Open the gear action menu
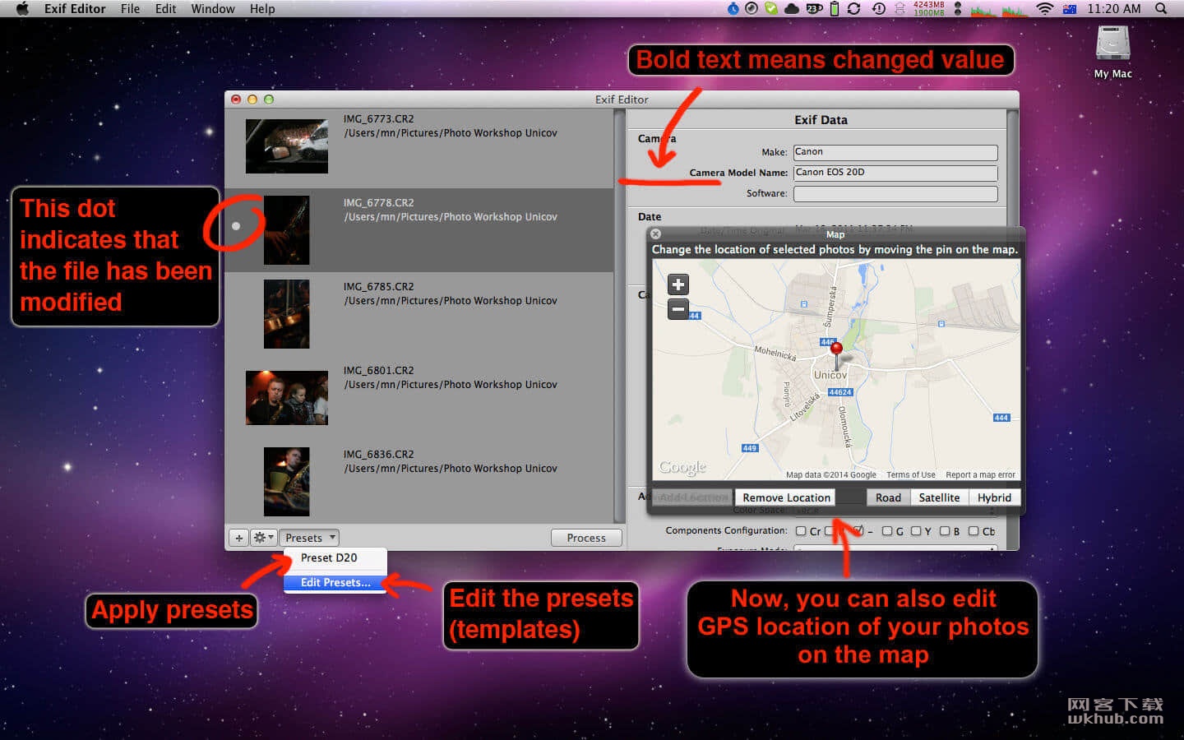Screen dimensions: 1184x740 [263, 538]
